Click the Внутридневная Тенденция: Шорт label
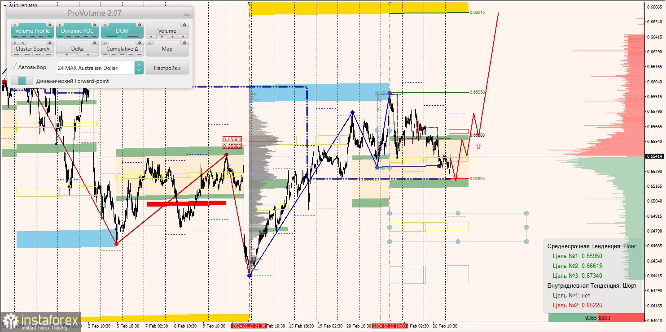666x332 pixels. [x=592, y=286]
